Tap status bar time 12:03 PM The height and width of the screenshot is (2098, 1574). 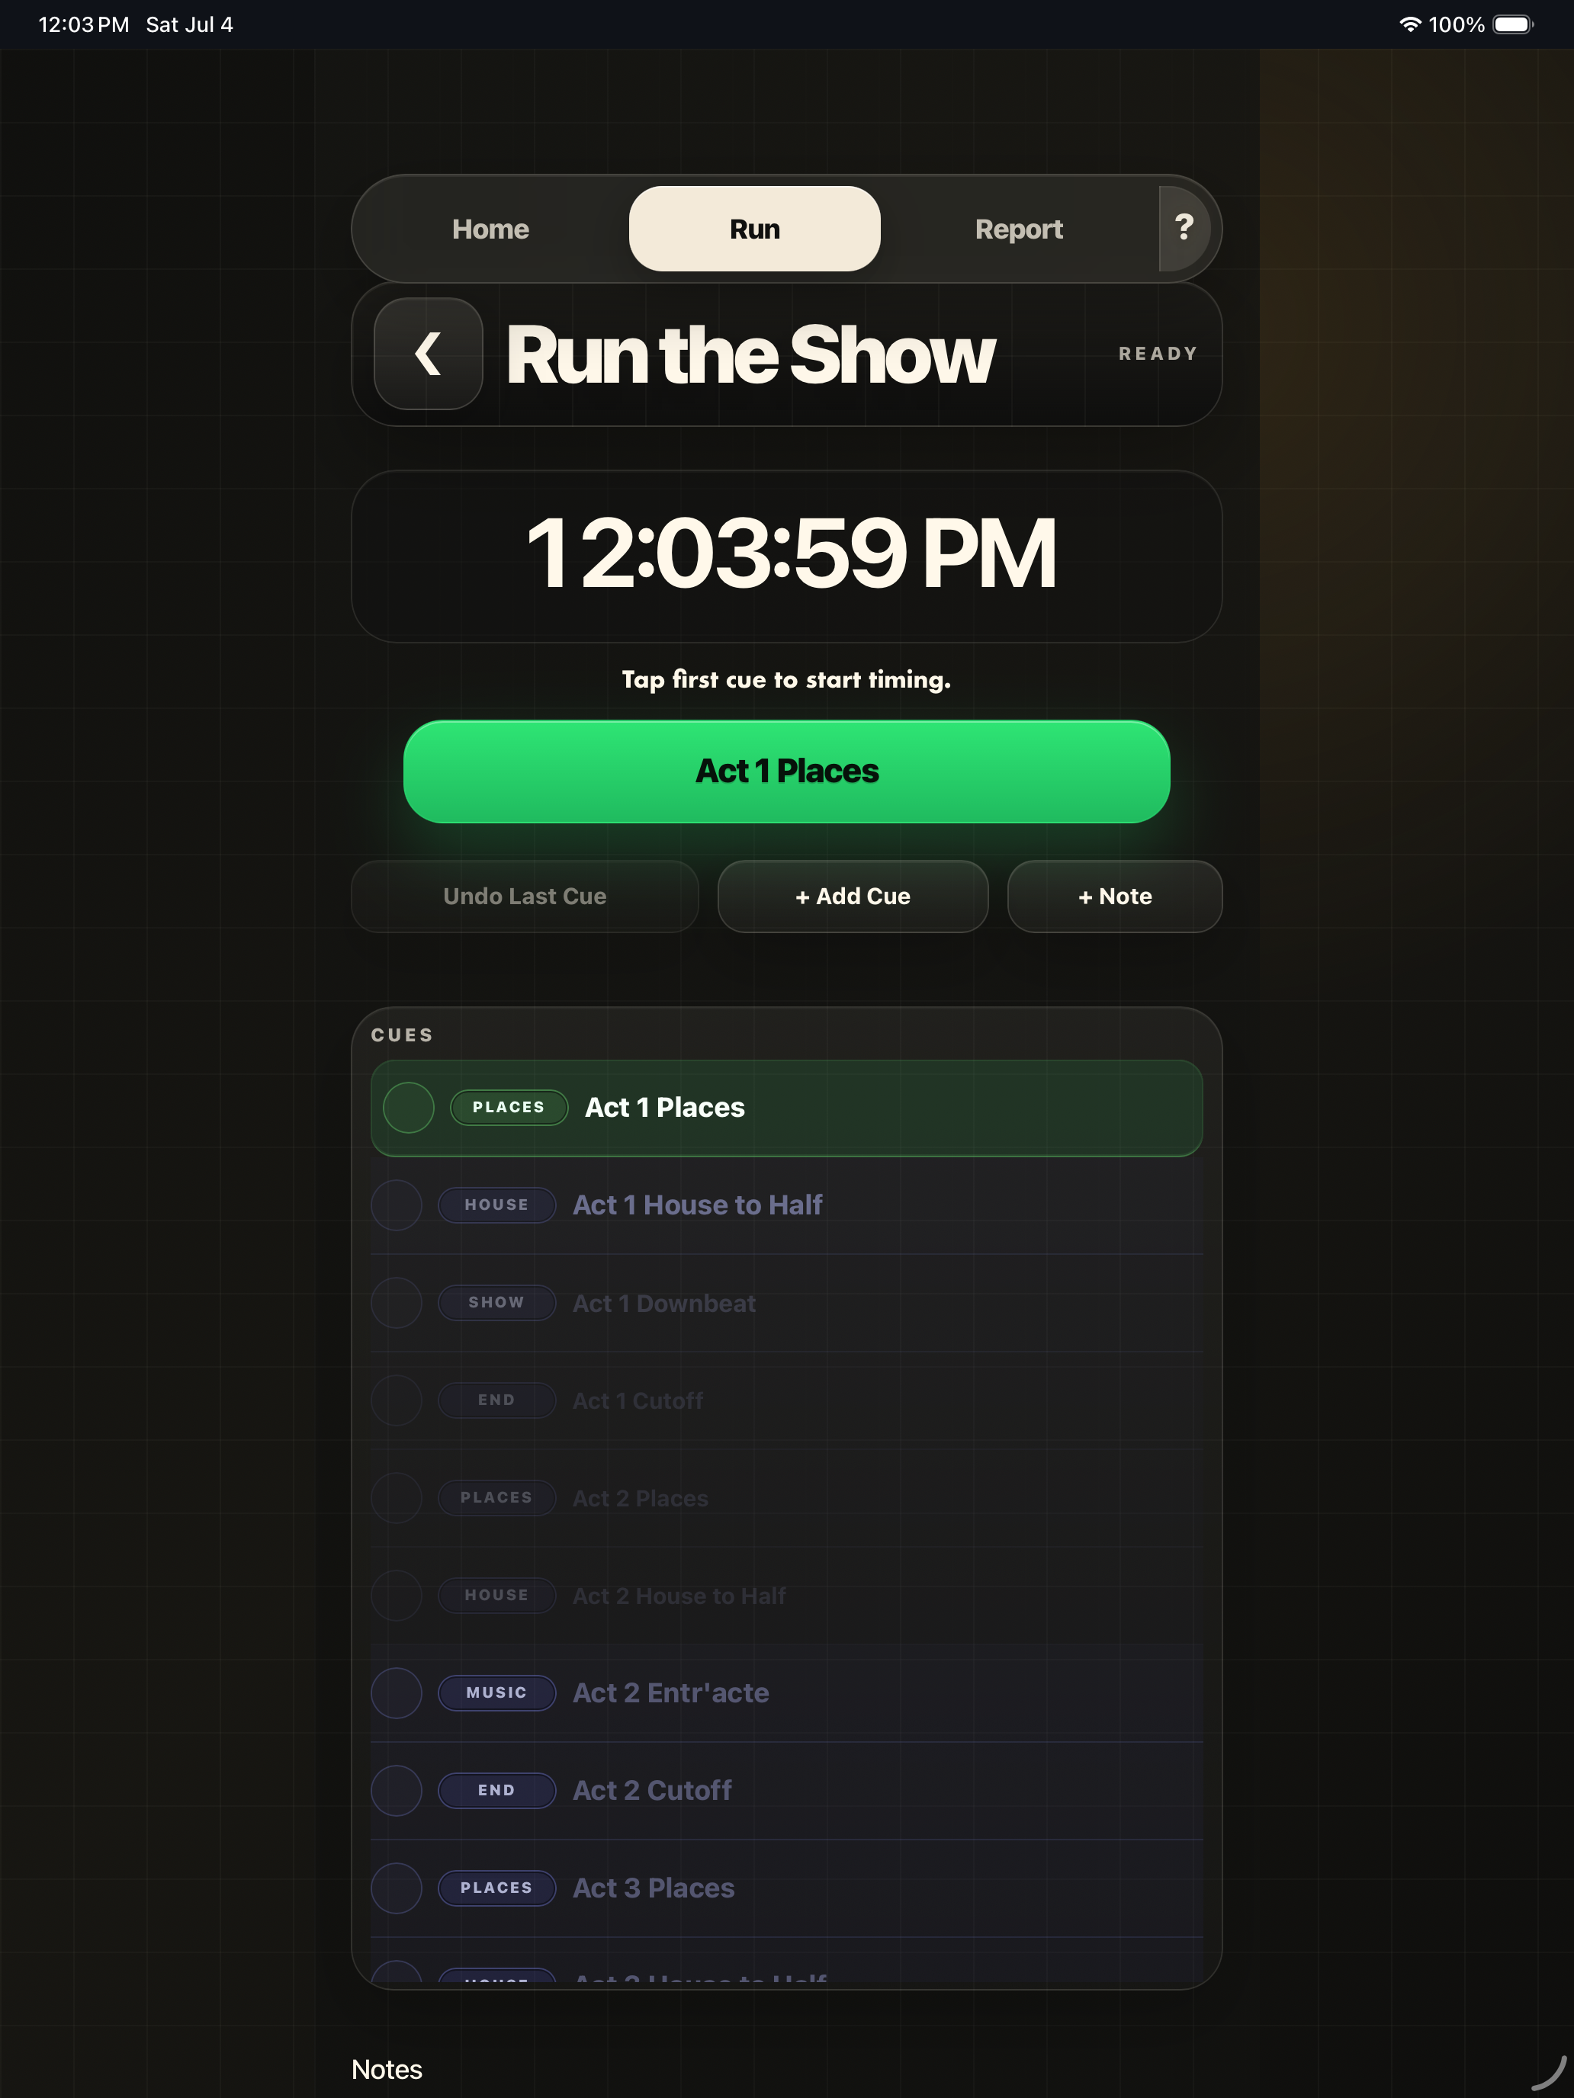[83, 24]
